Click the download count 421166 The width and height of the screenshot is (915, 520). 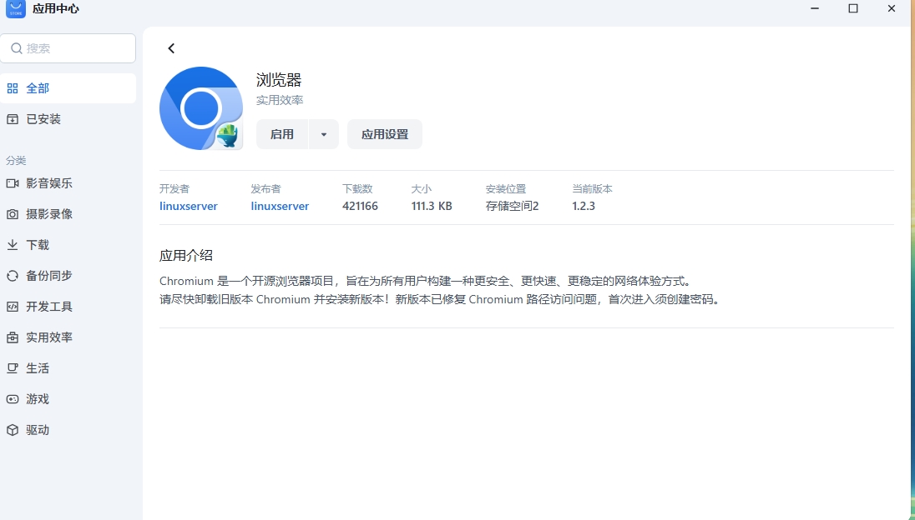360,206
